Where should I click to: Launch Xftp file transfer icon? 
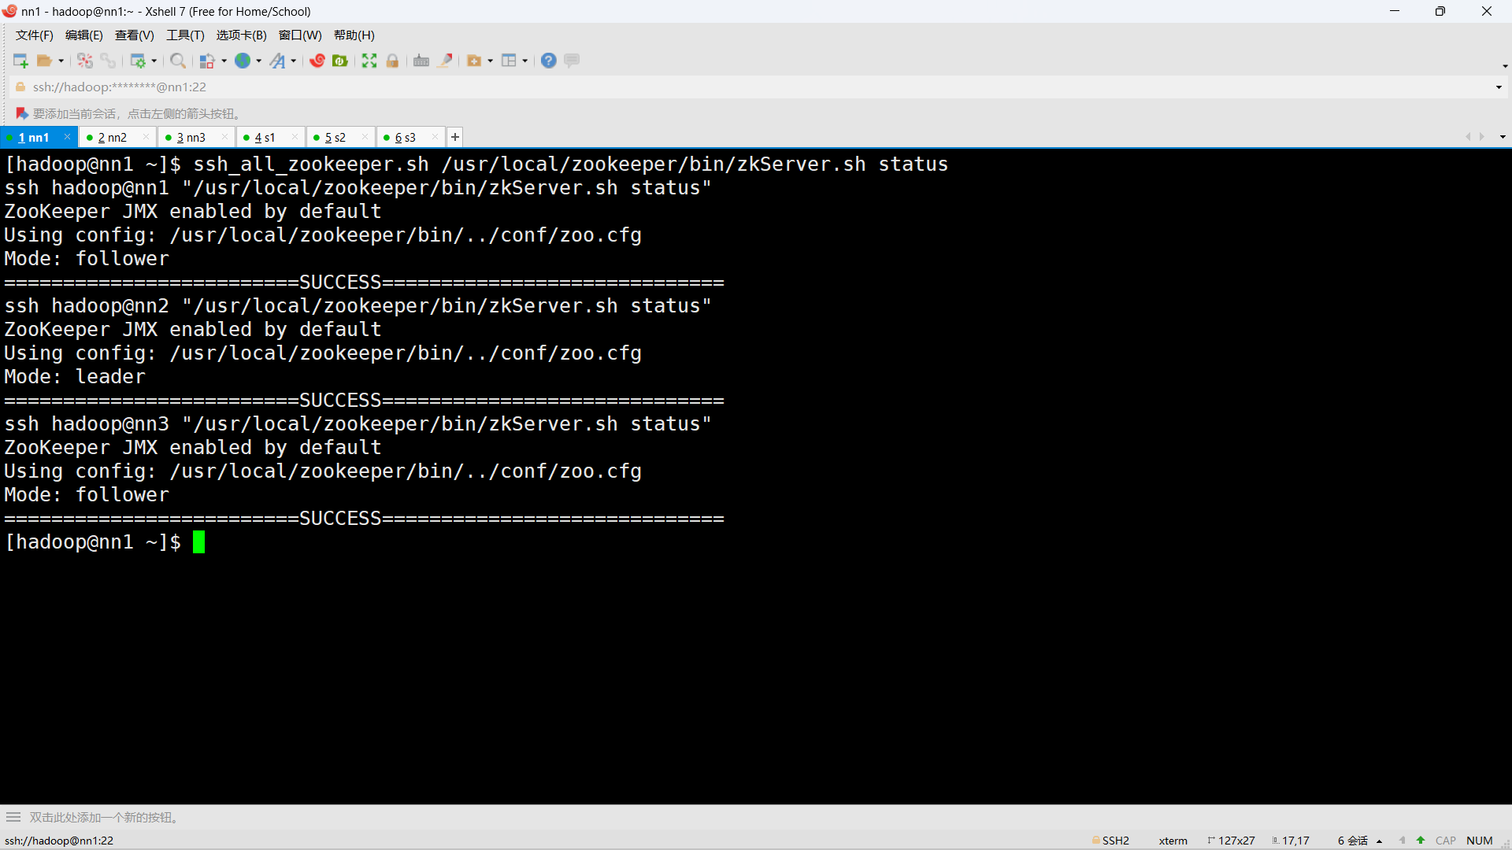click(x=340, y=61)
